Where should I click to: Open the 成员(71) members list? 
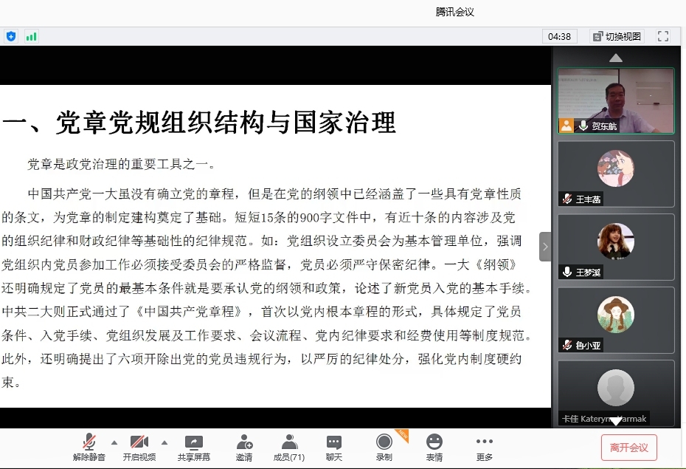point(288,448)
